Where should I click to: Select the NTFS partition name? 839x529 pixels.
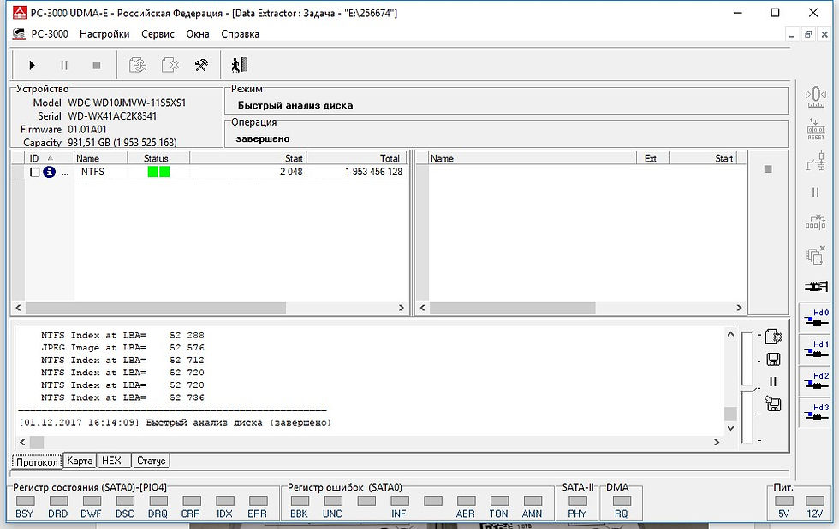[x=92, y=172]
